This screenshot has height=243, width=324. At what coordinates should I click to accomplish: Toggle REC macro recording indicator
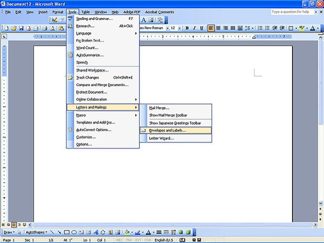pyautogui.click(x=119, y=240)
